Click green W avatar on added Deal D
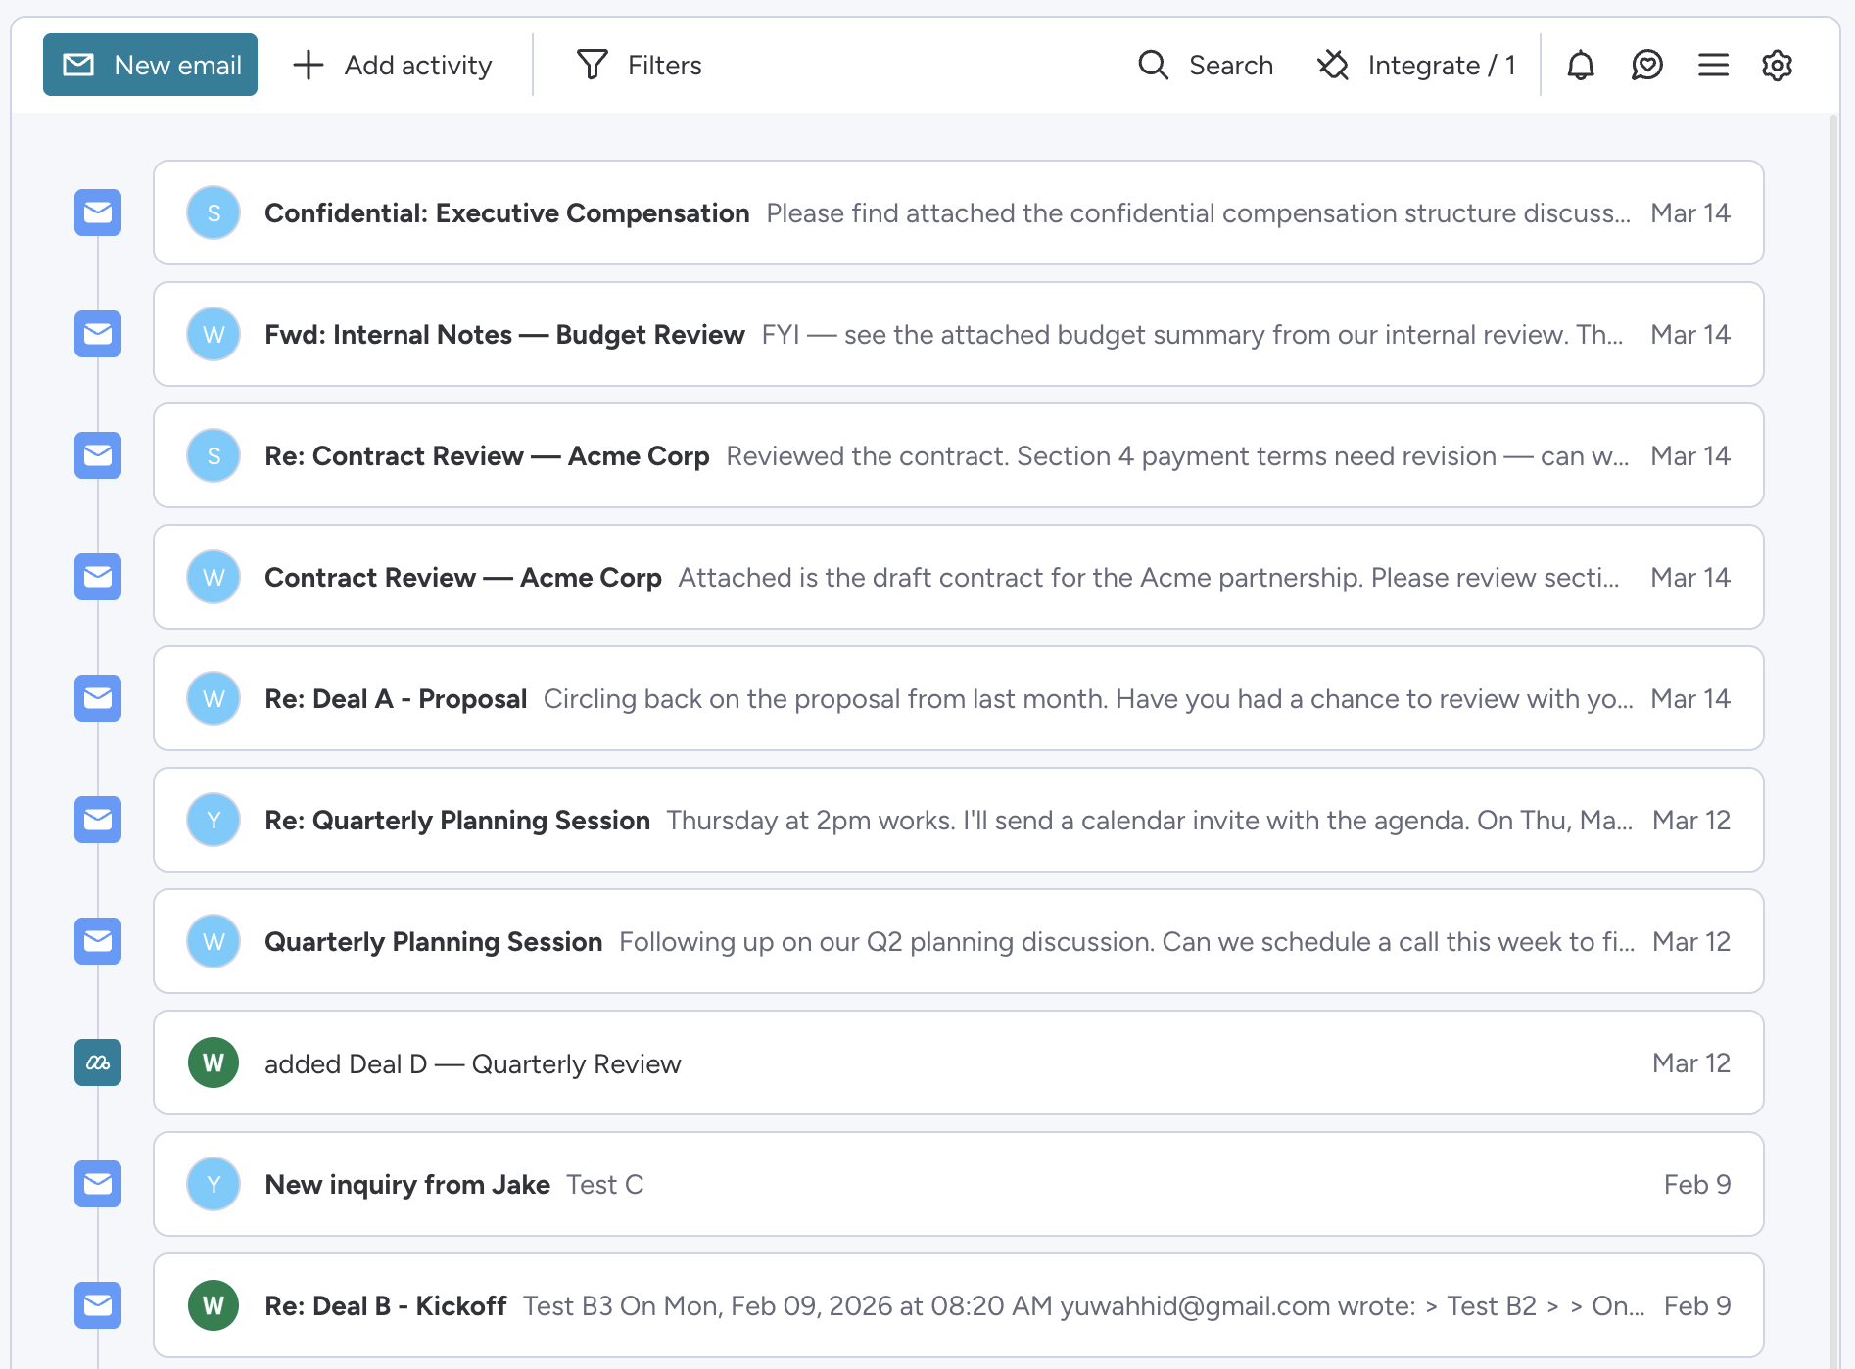 (x=214, y=1062)
